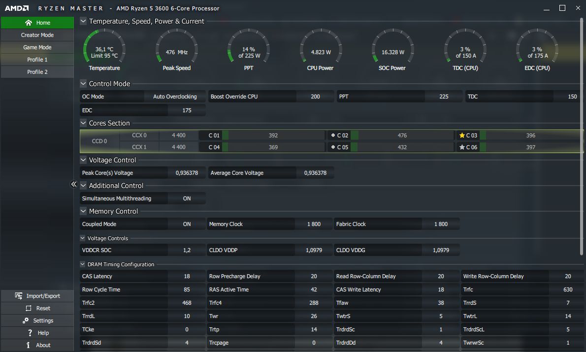Image resolution: width=586 pixels, height=352 pixels.
Task: Click the CCX 1 speed 4 400
Action: click(179, 147)
